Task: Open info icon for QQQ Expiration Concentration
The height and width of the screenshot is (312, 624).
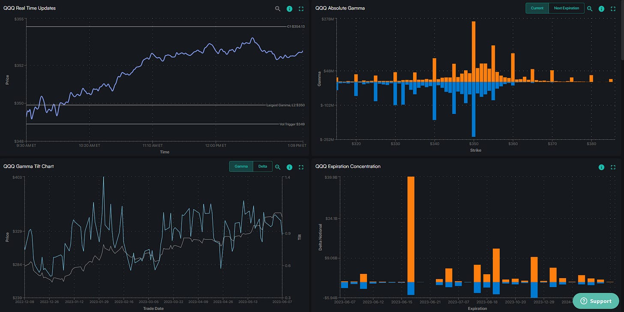Action: pos(601,167)
